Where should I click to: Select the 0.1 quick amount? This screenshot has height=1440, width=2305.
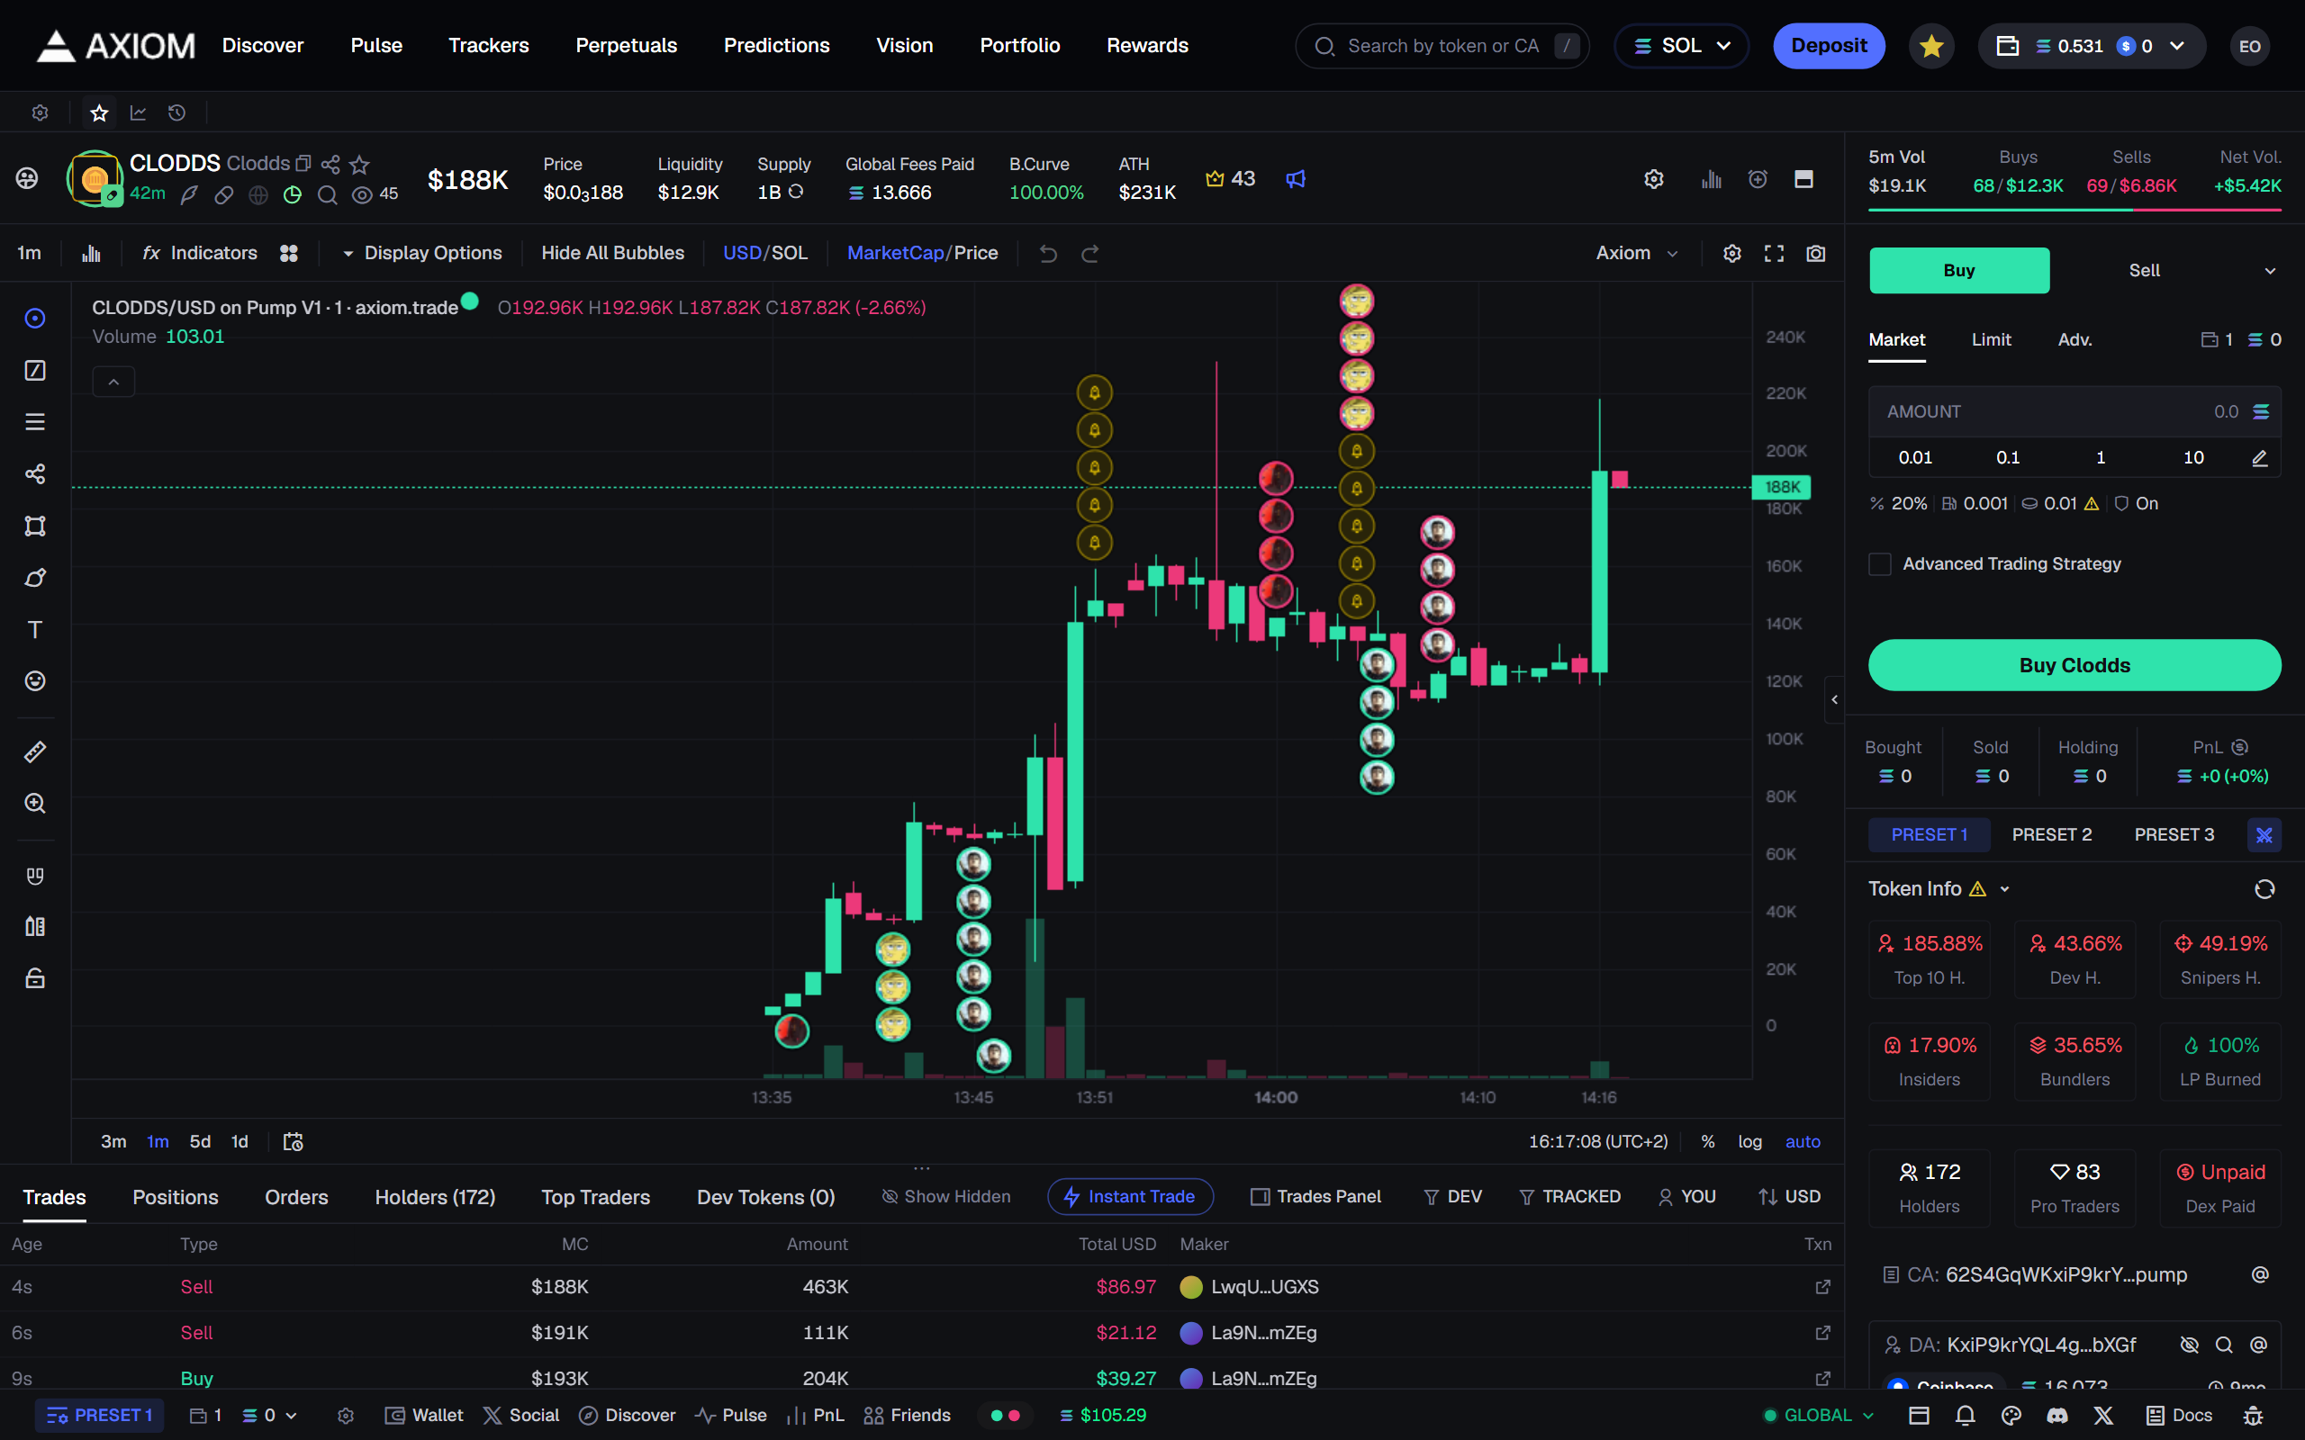point(2008,458)
